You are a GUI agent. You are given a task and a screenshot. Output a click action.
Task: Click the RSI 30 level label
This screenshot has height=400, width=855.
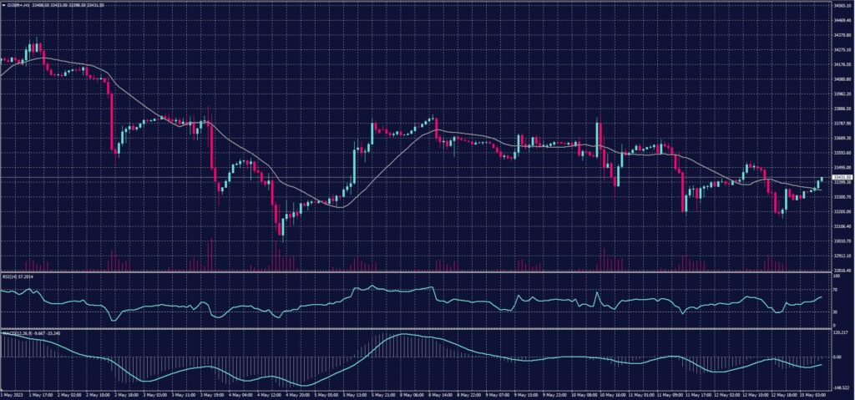coord(836,311)
